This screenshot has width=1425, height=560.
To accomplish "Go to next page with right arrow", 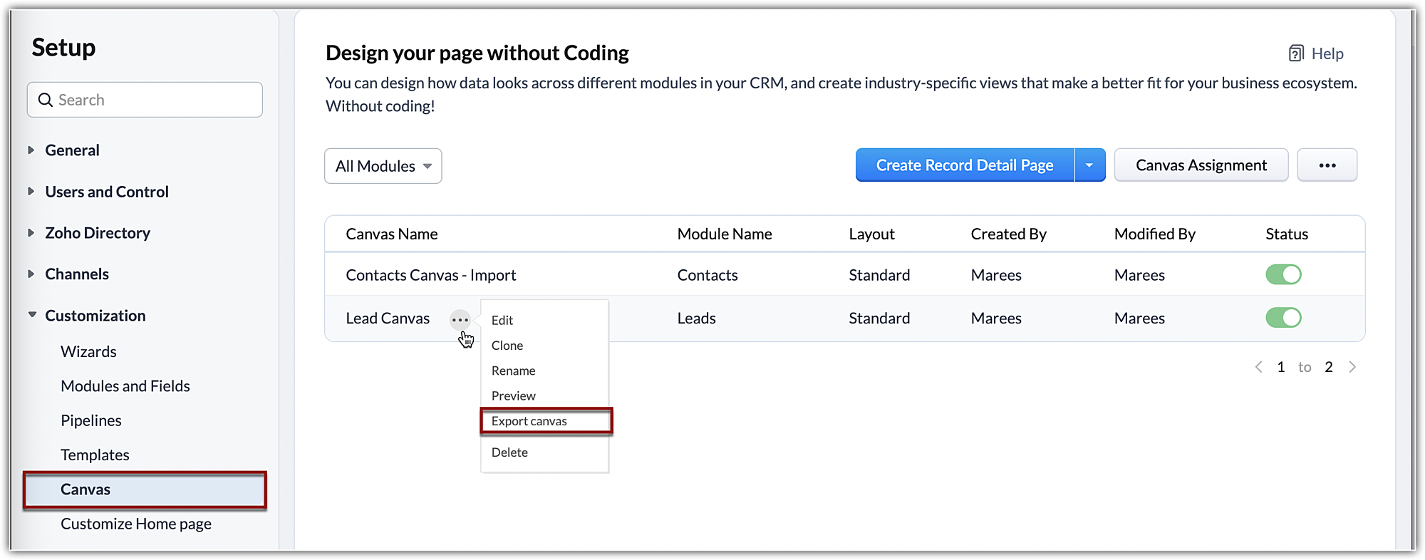I will click(1352, 367).
